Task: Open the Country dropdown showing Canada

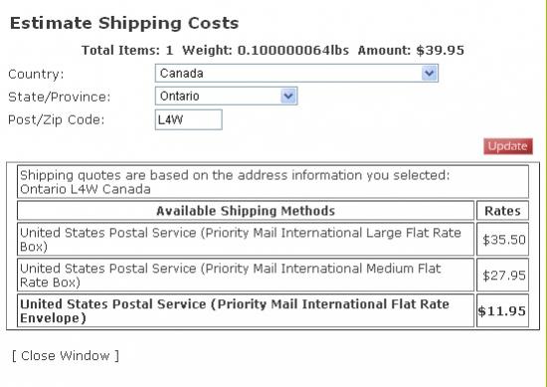Action: point(296,74)
